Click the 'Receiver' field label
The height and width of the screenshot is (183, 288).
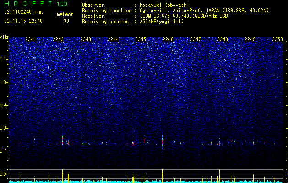pos(93,16)
